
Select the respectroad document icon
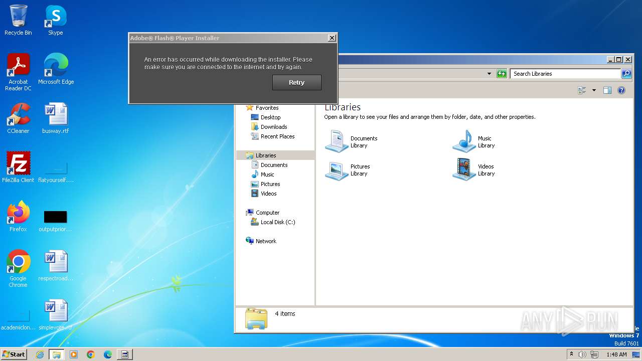[x=56, y=266]
